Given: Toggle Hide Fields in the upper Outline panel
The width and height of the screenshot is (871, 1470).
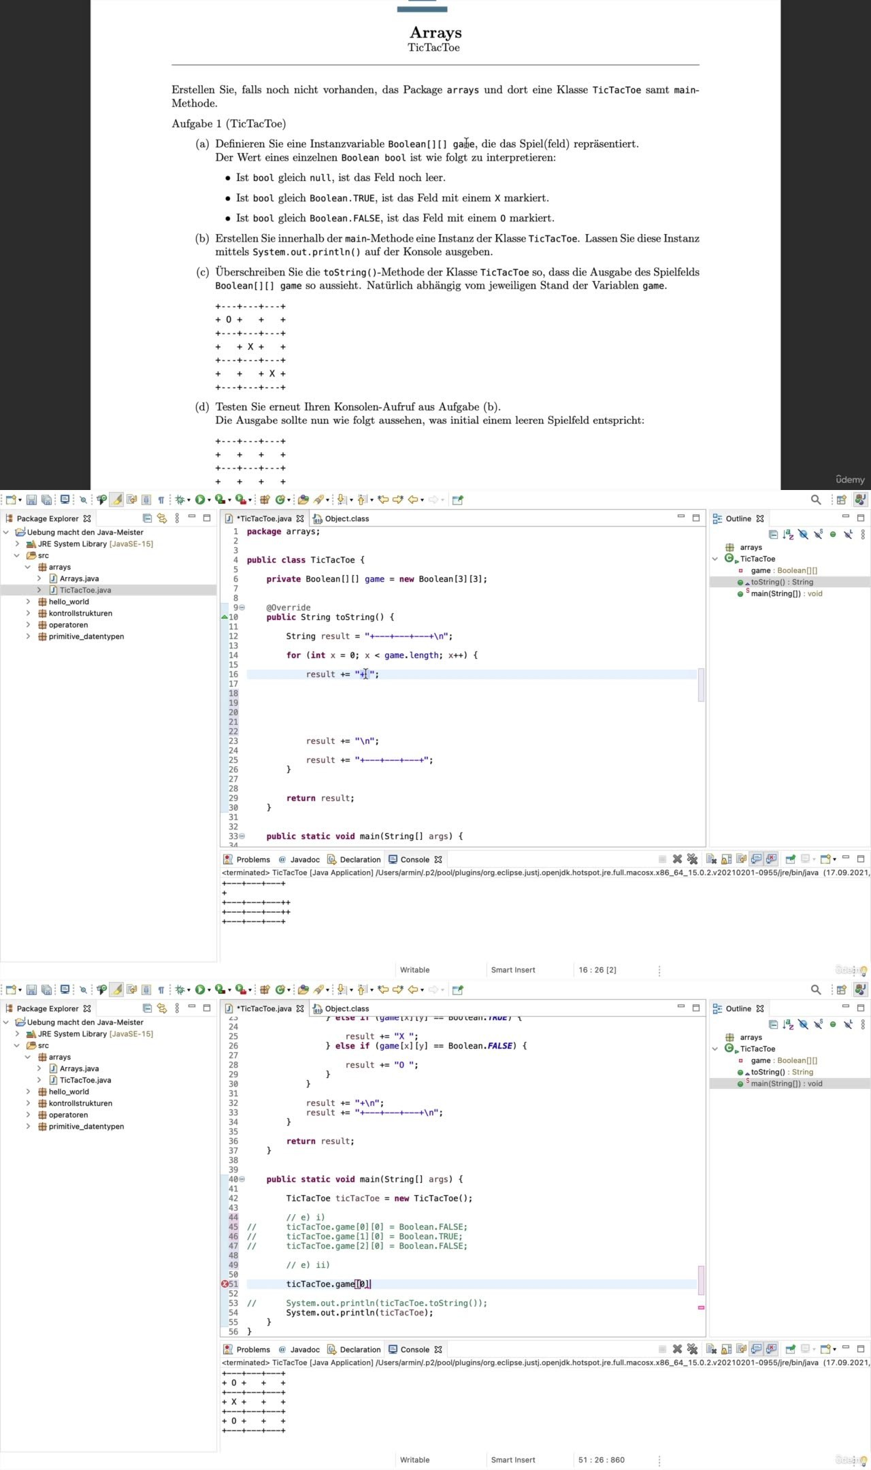Looking at the screenshot, I should click(x=803, y=535).
